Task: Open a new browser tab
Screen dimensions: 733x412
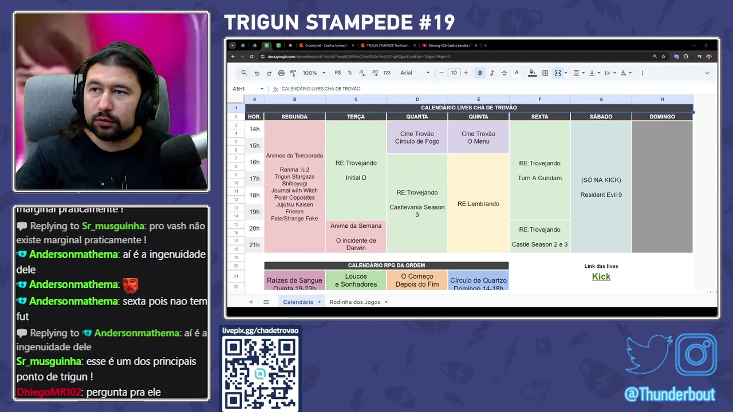Action: (x=485, y=45)
